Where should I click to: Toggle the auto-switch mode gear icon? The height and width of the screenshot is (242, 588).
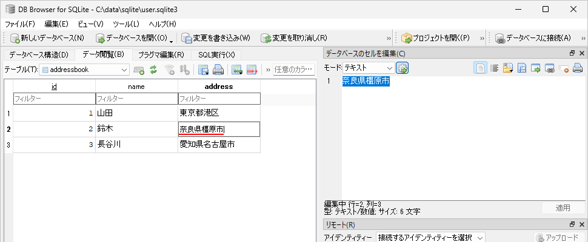(402, 68)
